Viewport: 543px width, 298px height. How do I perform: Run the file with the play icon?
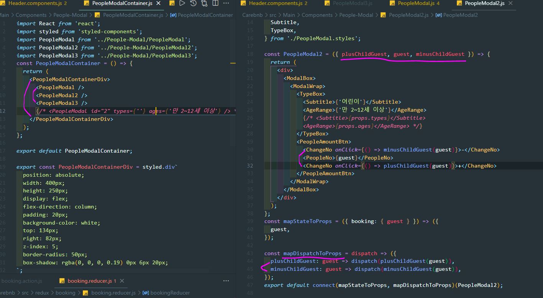click(x=182, y=3)
